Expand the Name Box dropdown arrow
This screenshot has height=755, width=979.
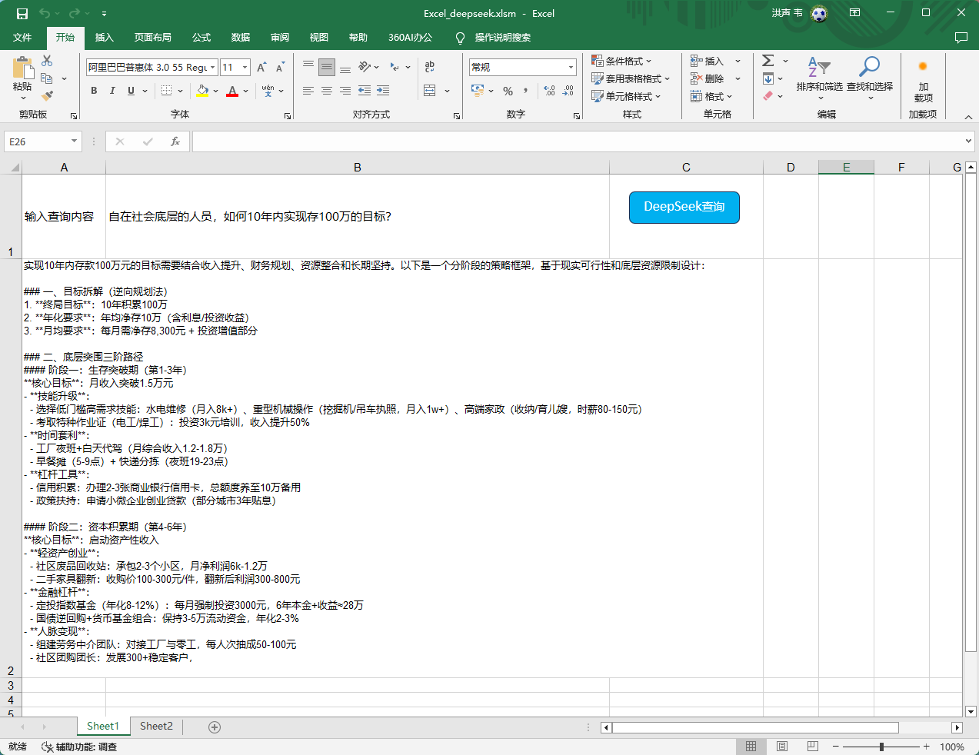click(74, 141)
